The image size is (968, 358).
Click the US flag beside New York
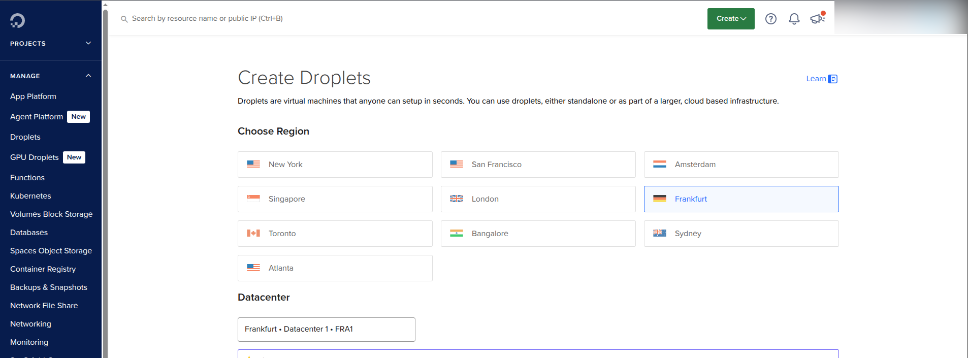point(253,164)
